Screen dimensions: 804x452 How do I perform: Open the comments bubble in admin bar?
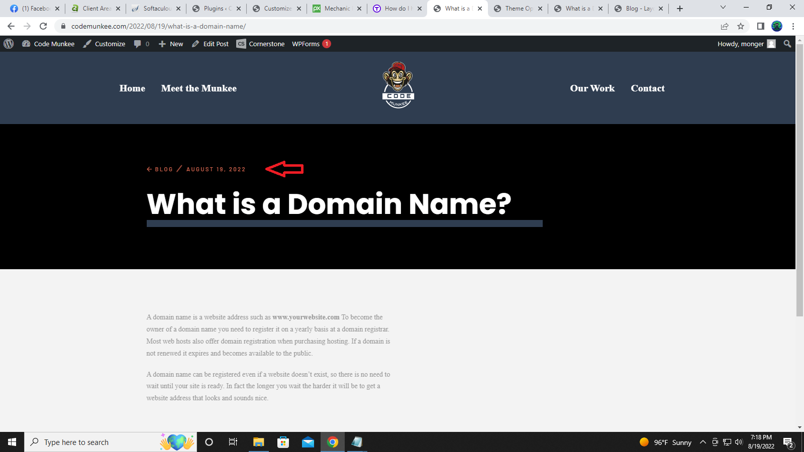pos(141,44)
